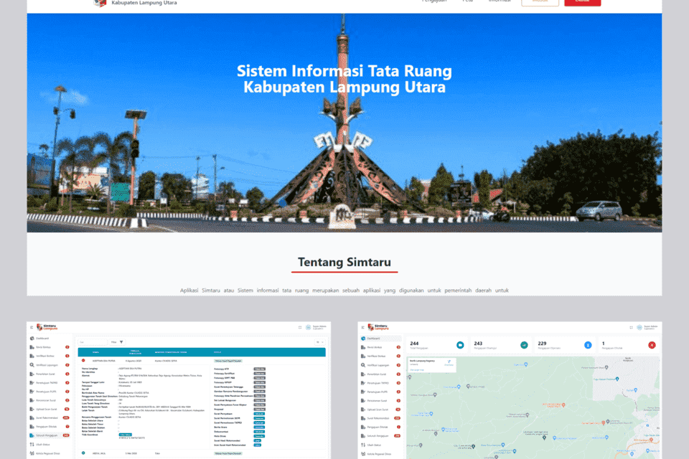Screen dimensions: 689x459
Task: Expand the second table row with the teal plus
Action: click(x=83, y=453)
